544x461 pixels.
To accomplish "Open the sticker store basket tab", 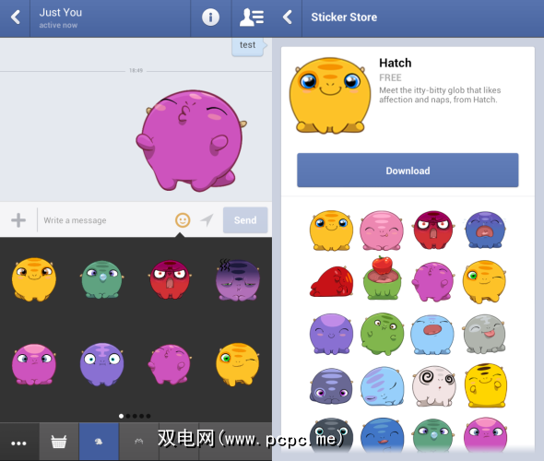I will 59,442.
